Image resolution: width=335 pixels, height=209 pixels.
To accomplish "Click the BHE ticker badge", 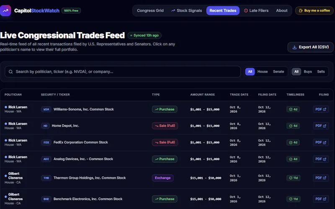I will coord(46,199).
